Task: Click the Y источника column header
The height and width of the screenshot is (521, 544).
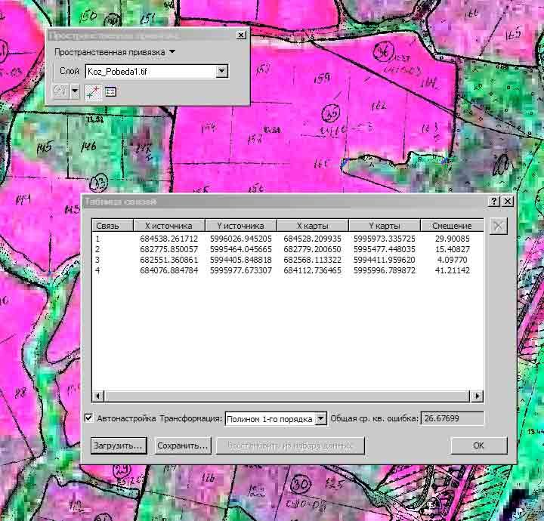Action: [241, 226]
